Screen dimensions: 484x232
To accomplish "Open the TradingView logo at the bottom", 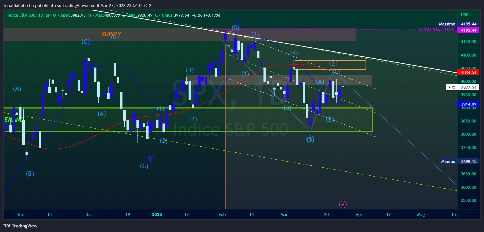I will tap(20, 226).
